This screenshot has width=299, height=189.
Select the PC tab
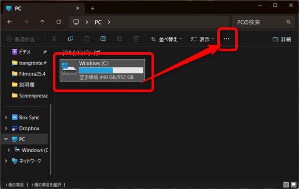click(44, 8)
